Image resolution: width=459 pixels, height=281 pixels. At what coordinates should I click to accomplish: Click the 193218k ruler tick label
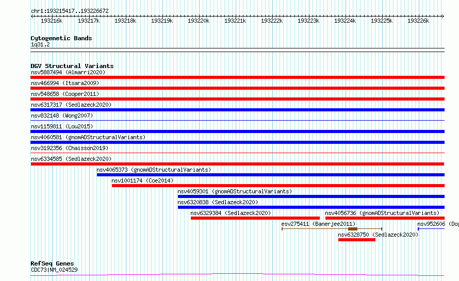point(125,21)
